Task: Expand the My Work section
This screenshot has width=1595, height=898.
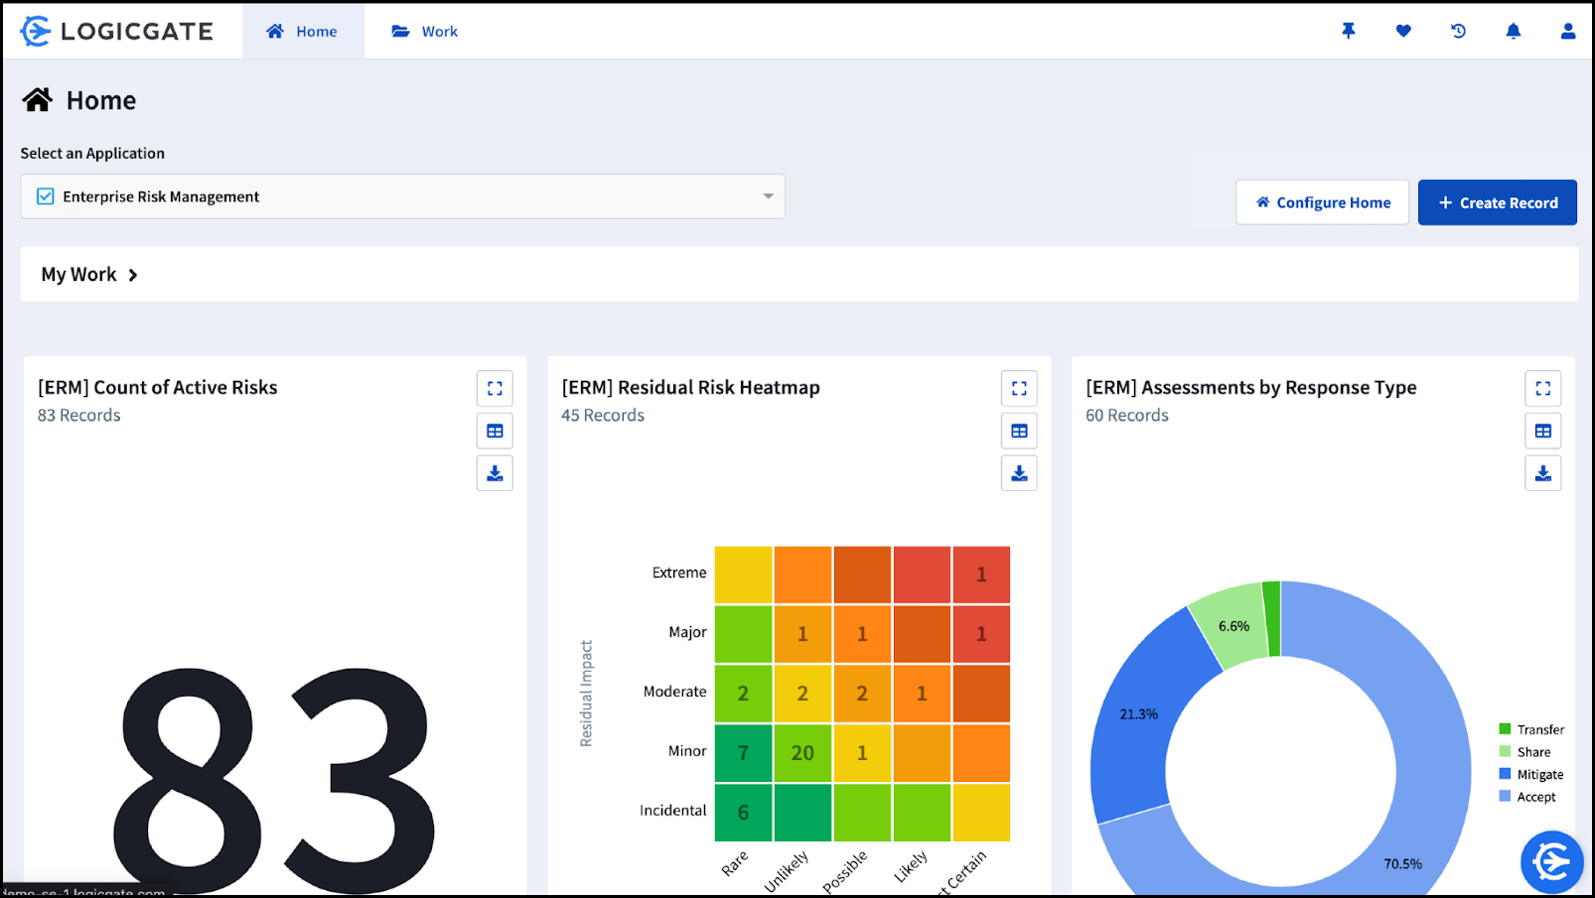Action: pyautogui.click(x=134, y=275)
